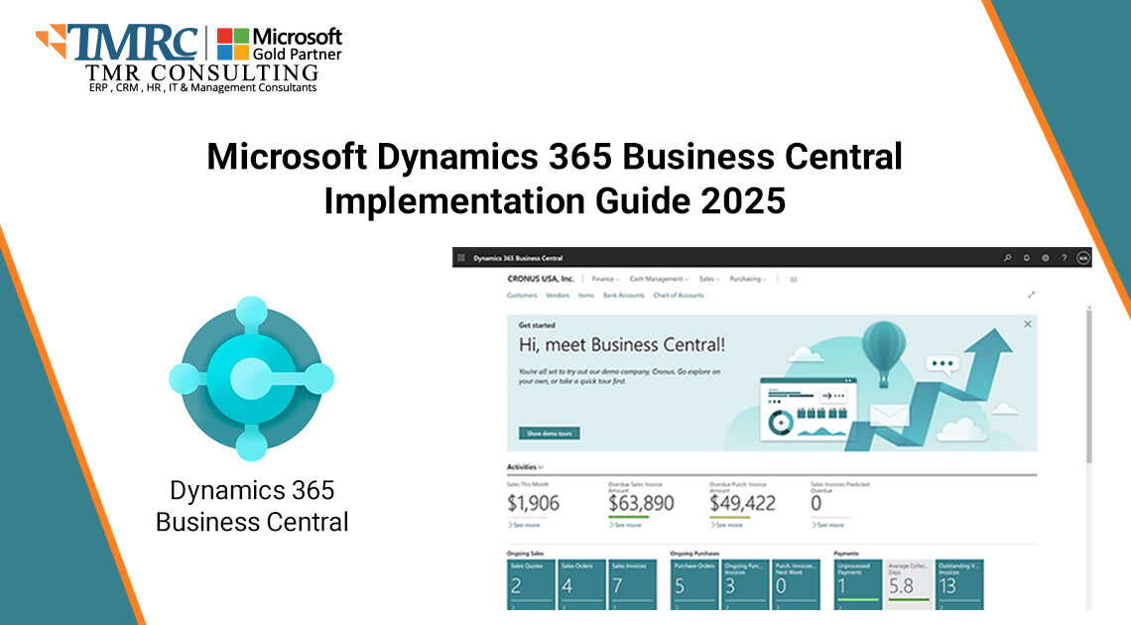Screen dimensions: 1131x625
Task: Click the Get started label
Action: [537, 325]
